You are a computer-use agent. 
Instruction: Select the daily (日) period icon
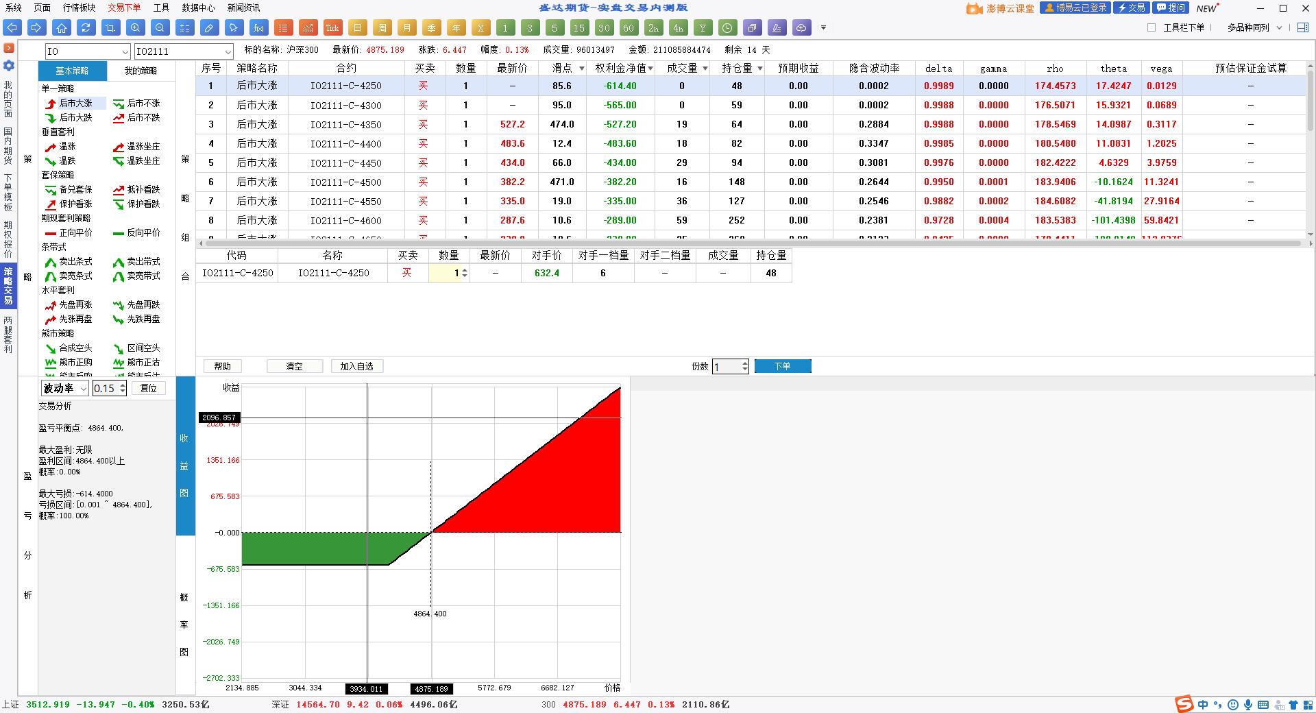[x=357, y=28]
